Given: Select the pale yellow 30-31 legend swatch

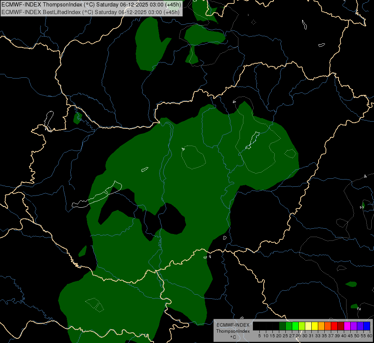Looking at the screenshot, I should click(308, 326).
